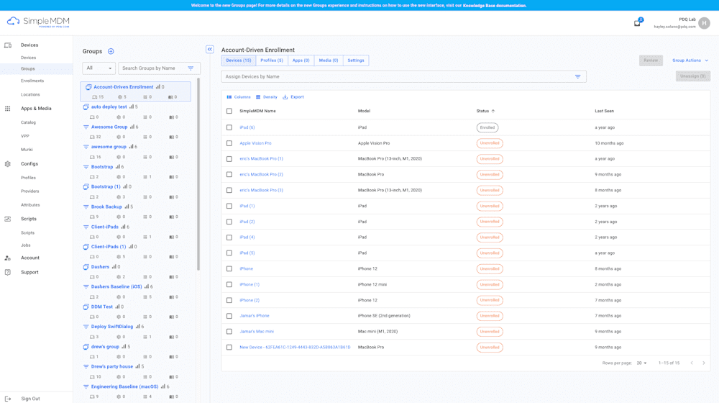Click the Support help icon
The width and height of the screenshot is (719, 403).
pyautogui.click(x=8, y=272)
